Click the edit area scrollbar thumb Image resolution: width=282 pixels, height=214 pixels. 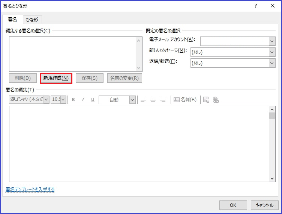[x=272, y=116]
